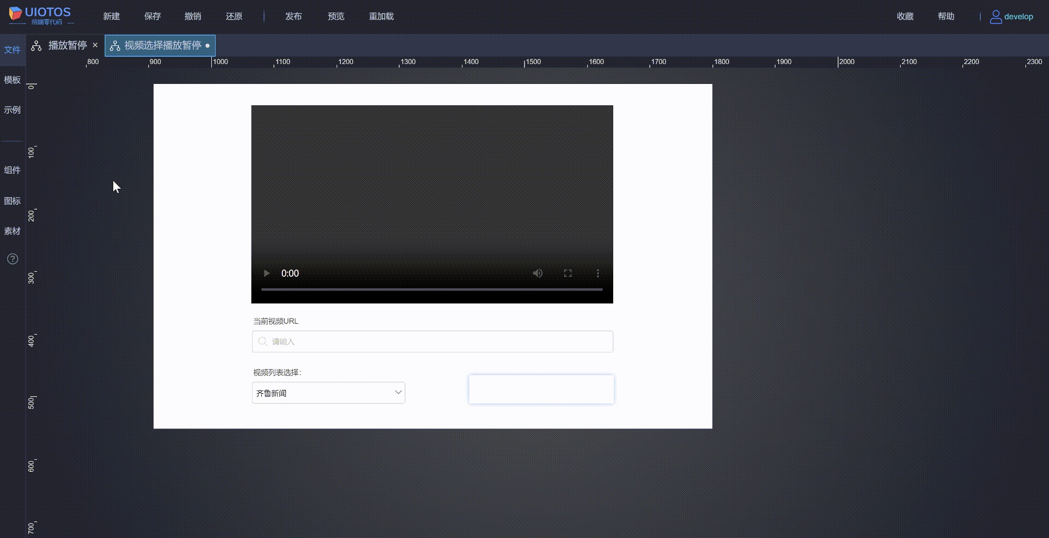Toggle play on the video player
The height and width of the screenshot is (538, 1049).
pyautogui.click(x=266, y=273)
